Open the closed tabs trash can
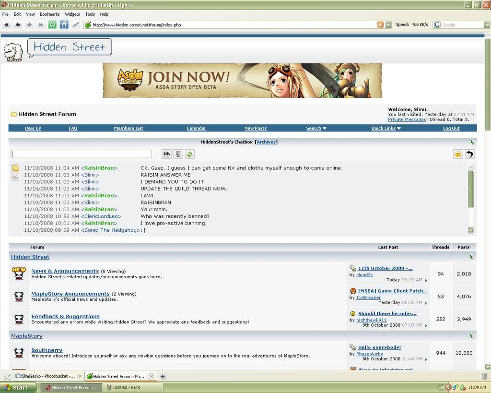491x393 pixels. coord(484,376)
